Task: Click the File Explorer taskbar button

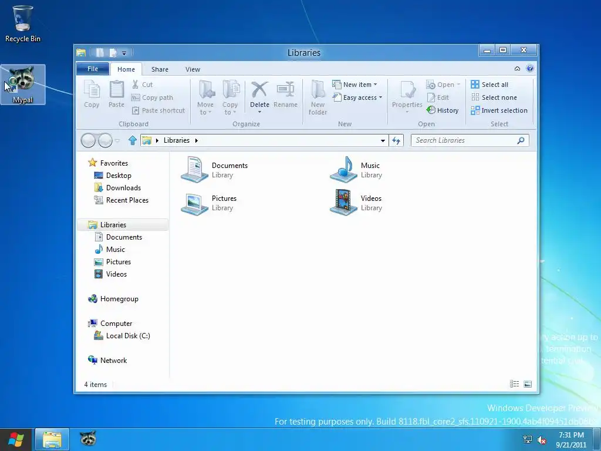Action: (x=52, y=439)
